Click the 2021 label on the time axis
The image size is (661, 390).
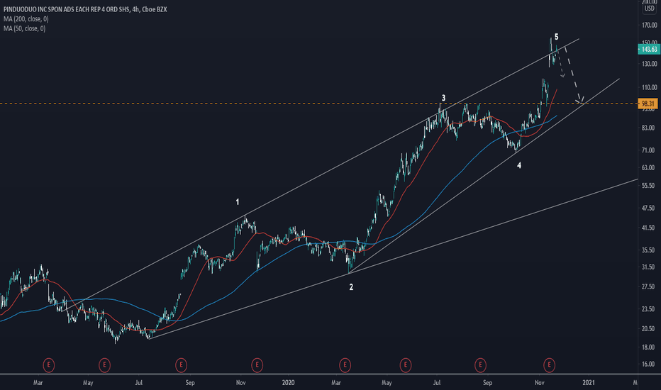coord(589,383)
